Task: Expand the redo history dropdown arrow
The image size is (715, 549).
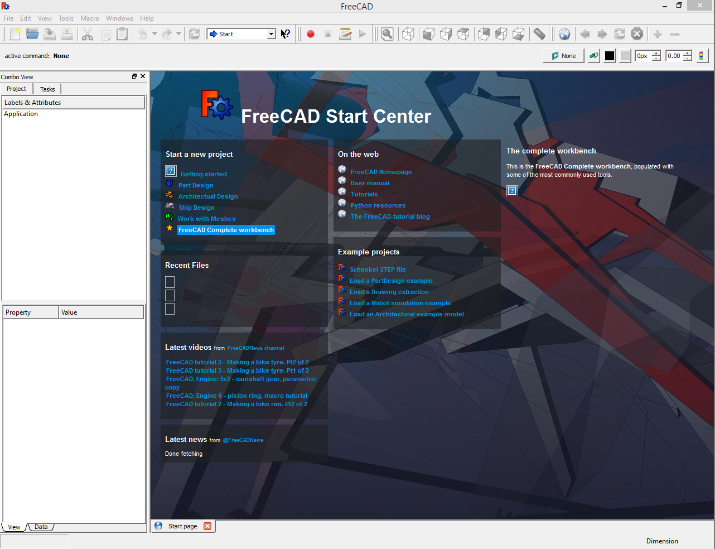Action: tap(178, 34)
